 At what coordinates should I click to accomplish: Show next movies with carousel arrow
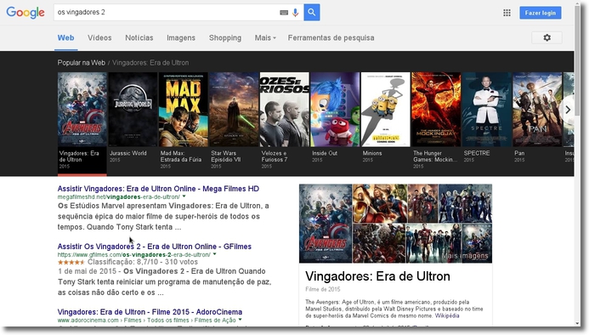(568, 110)
